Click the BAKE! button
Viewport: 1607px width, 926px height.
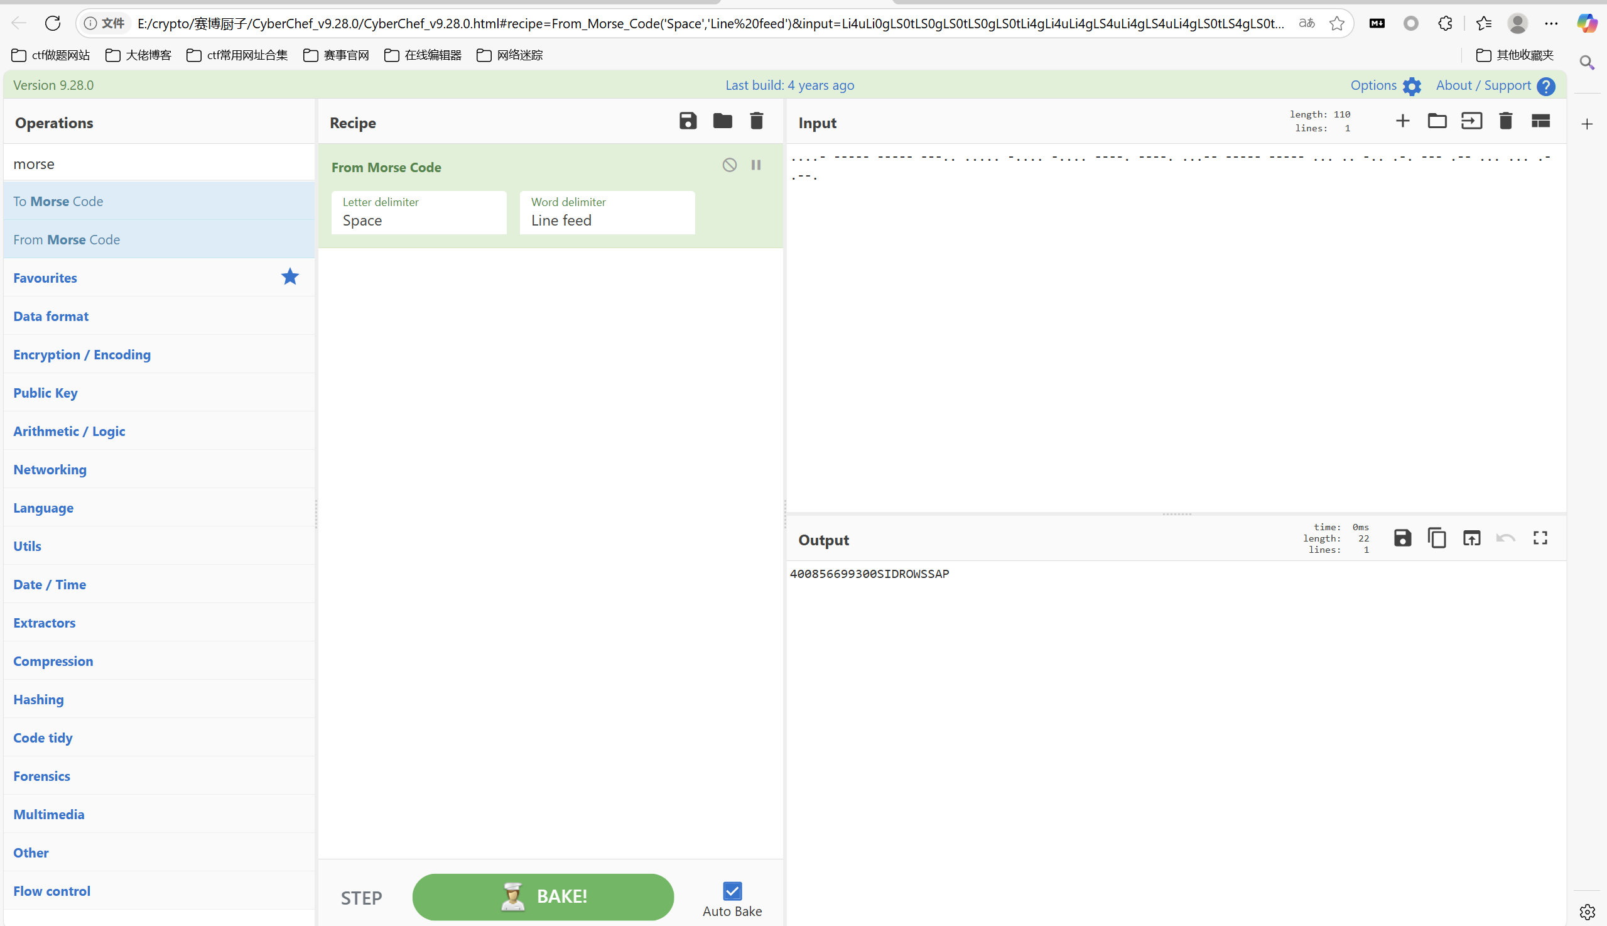click(x=543, y=896)
